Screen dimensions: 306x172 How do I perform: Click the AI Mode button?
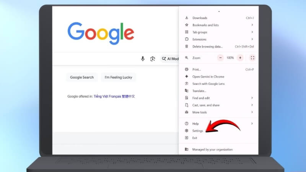(170, 59)
